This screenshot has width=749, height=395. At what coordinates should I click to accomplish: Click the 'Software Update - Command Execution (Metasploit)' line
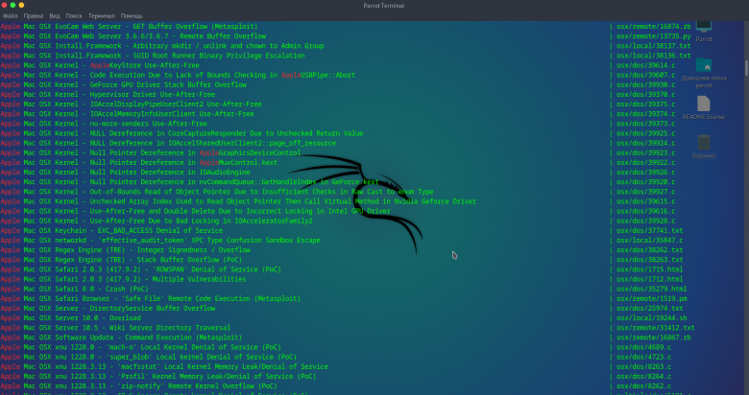121,337
